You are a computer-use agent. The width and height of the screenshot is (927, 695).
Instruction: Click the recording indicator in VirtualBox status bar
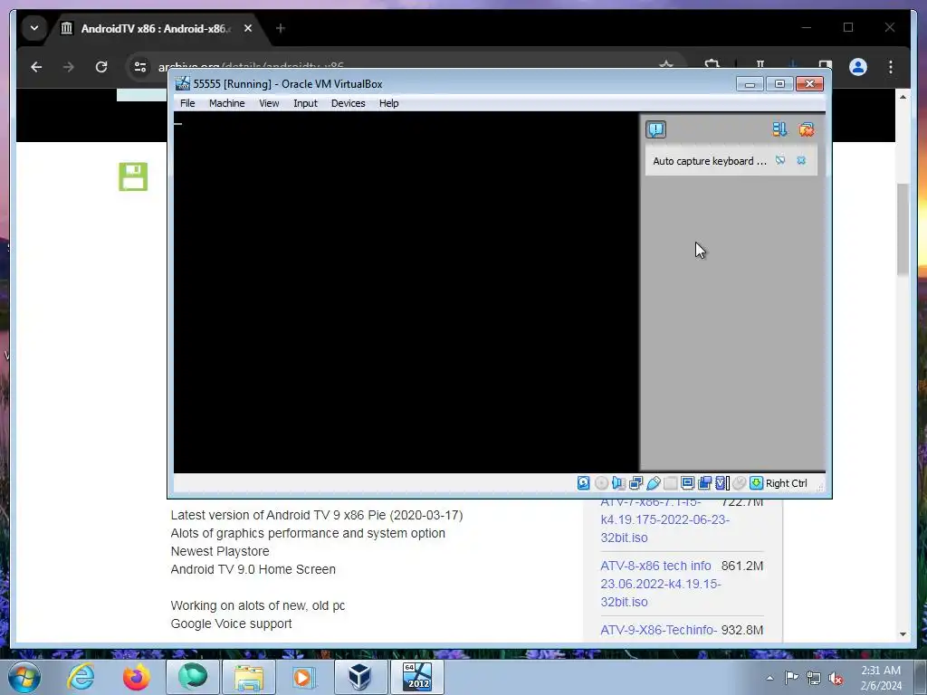pyautogui.click(x=704, y=483)
